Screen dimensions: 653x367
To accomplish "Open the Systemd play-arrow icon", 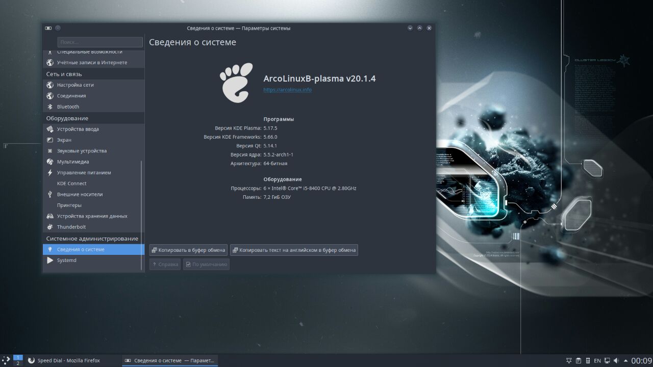I will point(50,260).
